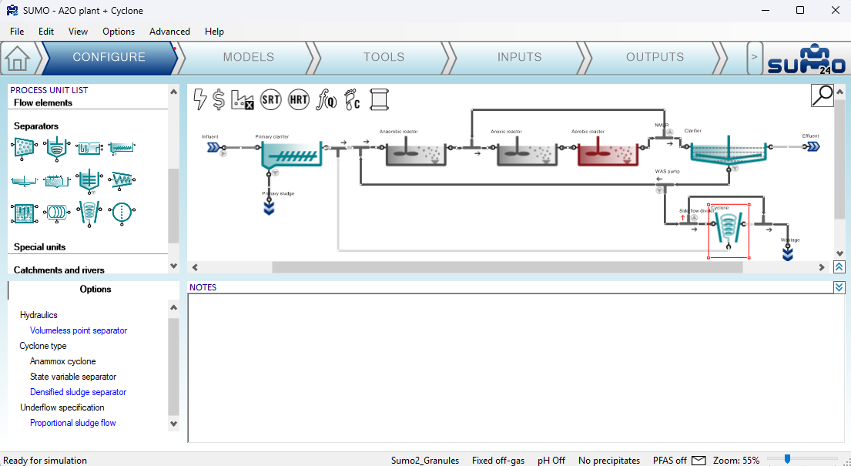
Task: Select Volumeless point separator option
Action: [79, 330]
